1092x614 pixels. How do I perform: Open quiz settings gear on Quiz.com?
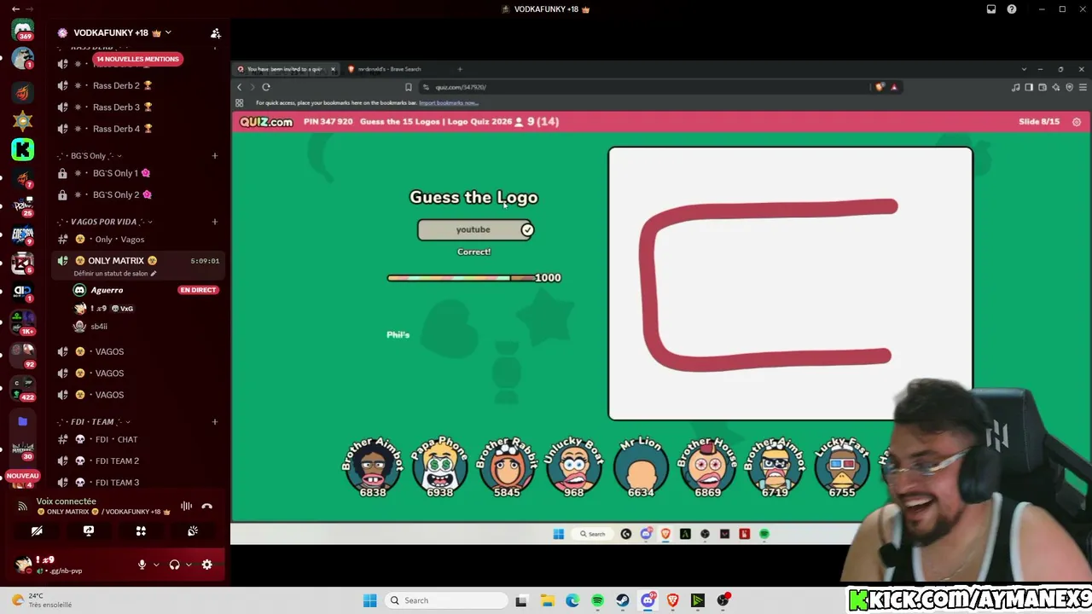coord(1077,122)
